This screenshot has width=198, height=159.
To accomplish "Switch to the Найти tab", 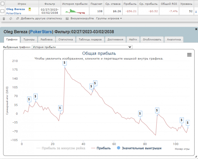I will 133,39.
